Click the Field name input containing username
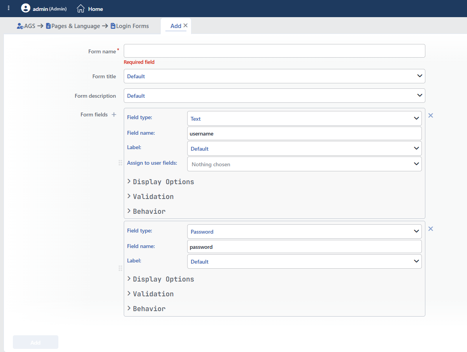Viewport: 467px width, 352px height. [x=304, y=133]
